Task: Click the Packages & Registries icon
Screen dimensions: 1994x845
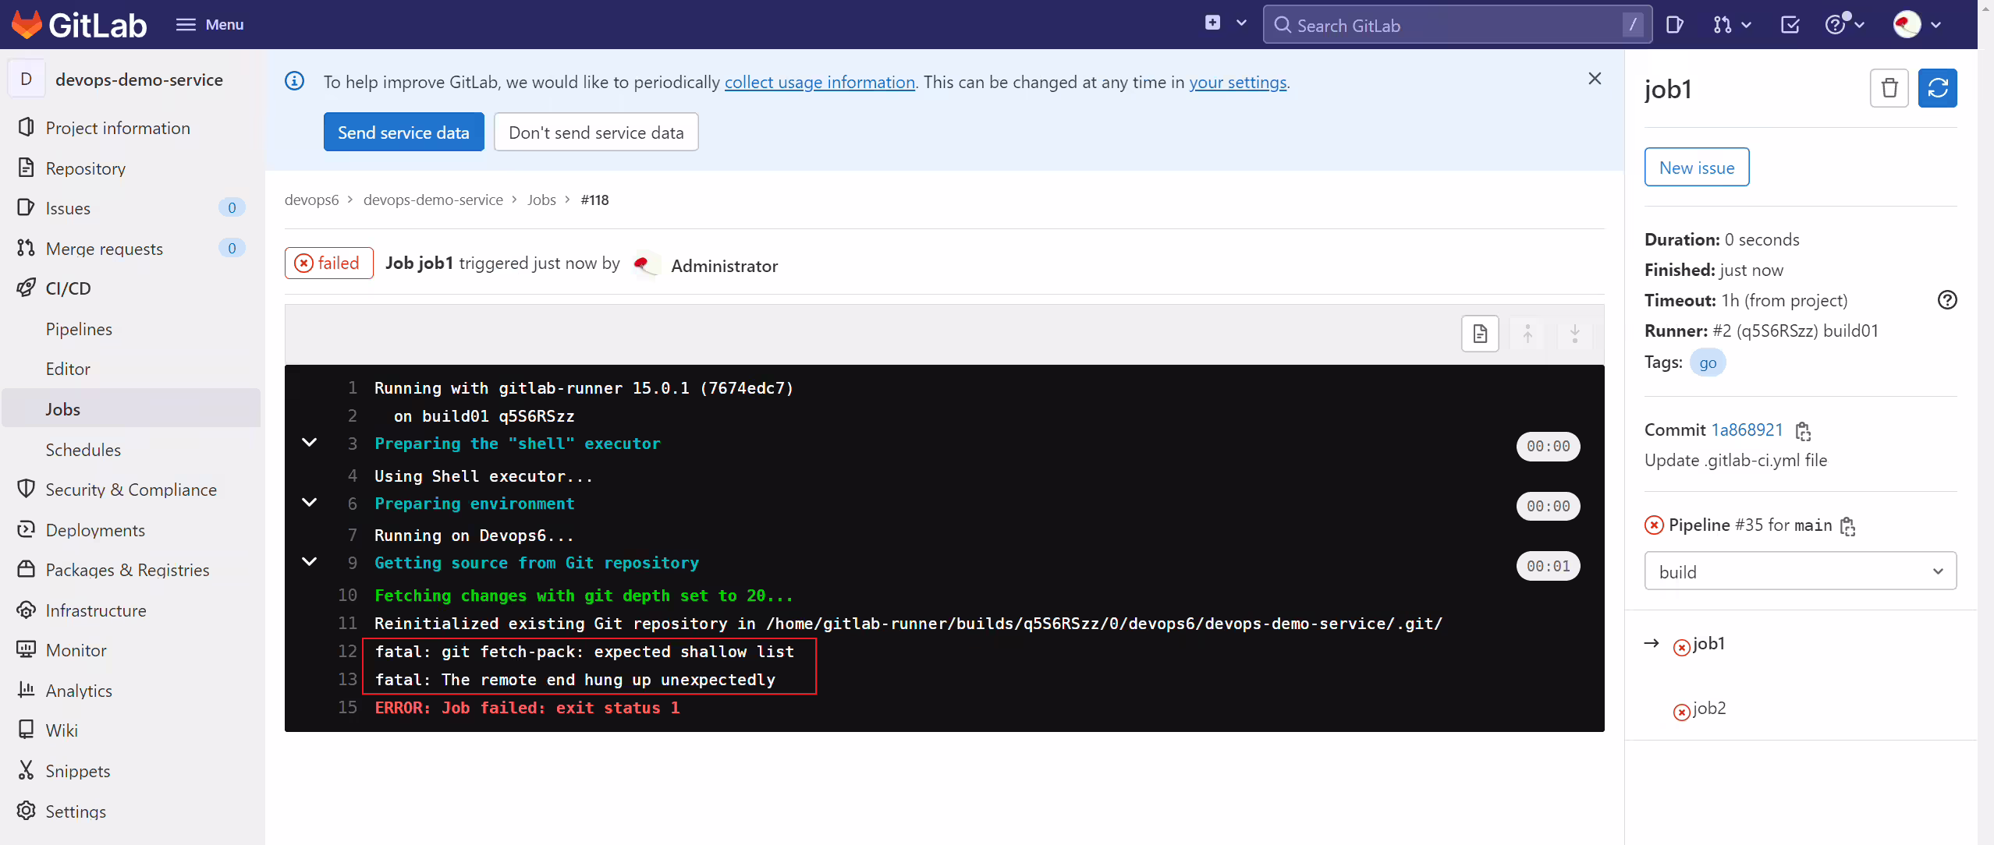Action: point(26,569)
